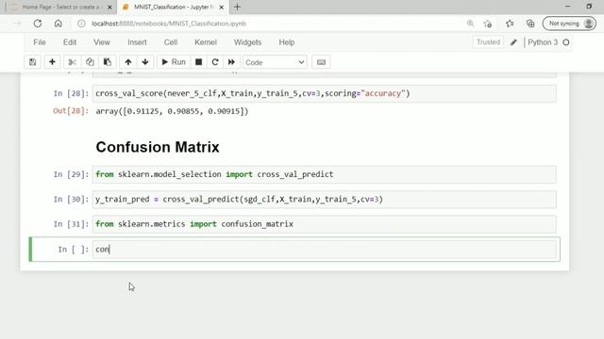Open the Kernel menu
The image size is (604, 339).
(x=206, y=42)
